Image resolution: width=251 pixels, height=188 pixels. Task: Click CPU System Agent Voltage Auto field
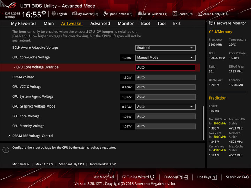click(165, 97)
